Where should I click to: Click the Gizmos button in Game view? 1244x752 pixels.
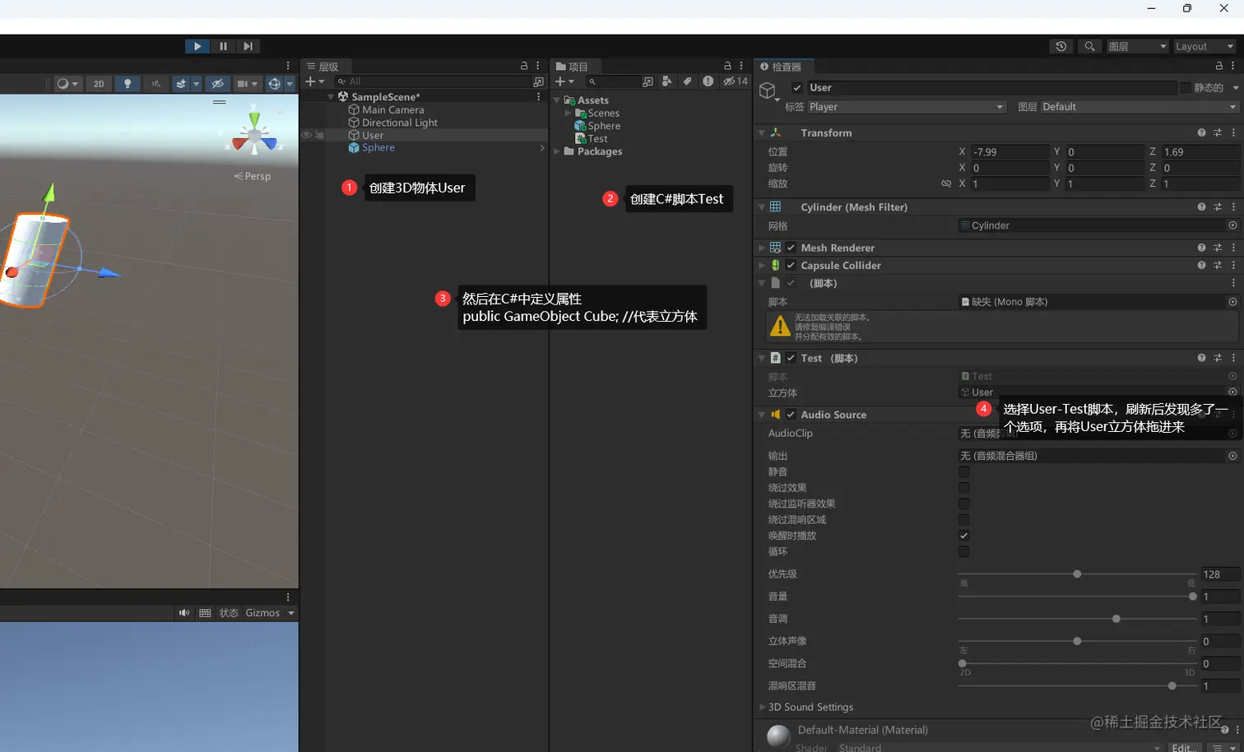pos(262,613)
